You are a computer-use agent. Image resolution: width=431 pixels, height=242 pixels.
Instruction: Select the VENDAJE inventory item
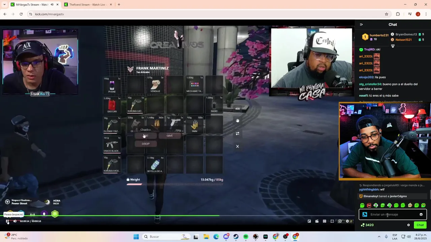click(155, 85)
